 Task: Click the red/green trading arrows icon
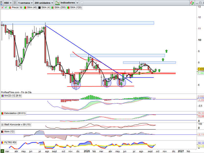pos(192,3)
